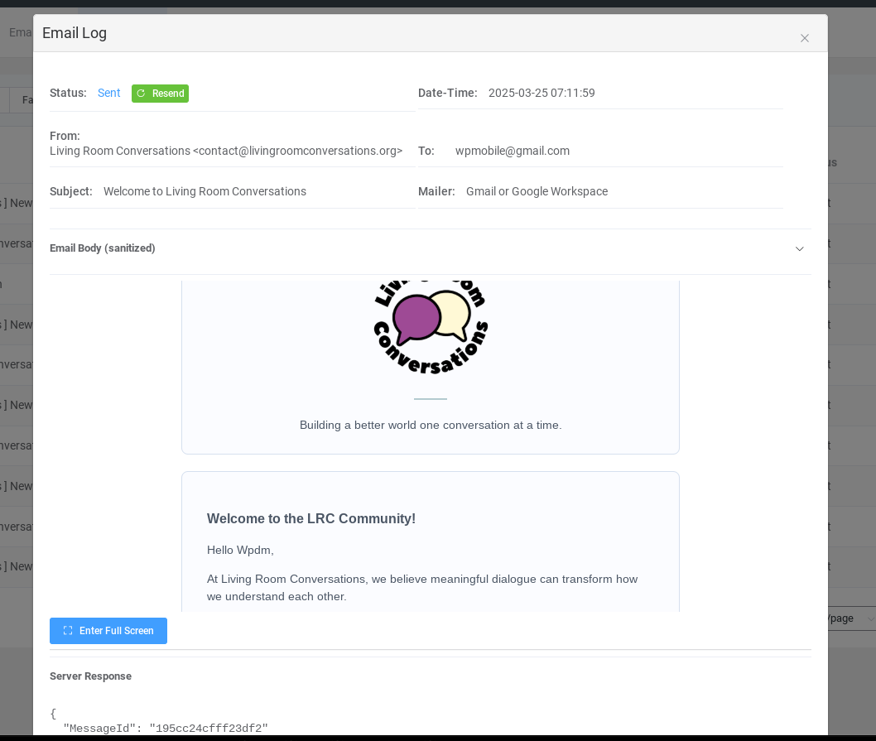This screenshot has width=876, height=741.
Task: Click the tagline Building a better world
Action: (x=431, y=425)
